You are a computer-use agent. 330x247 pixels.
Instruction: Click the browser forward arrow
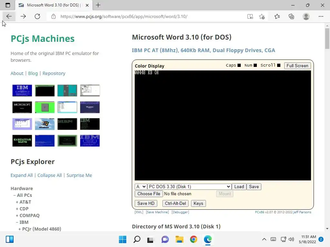coord(23,16)
